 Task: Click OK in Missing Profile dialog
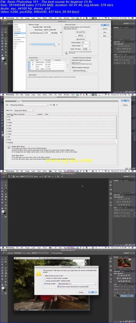coord(92,292)
